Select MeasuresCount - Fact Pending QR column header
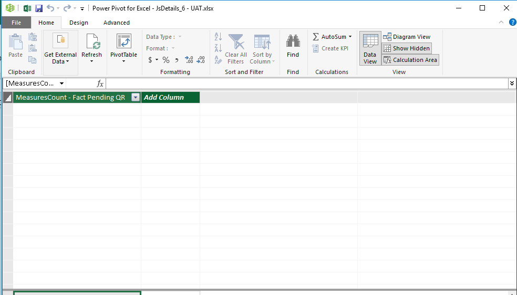The image size is (517, 295). point(70,98)
